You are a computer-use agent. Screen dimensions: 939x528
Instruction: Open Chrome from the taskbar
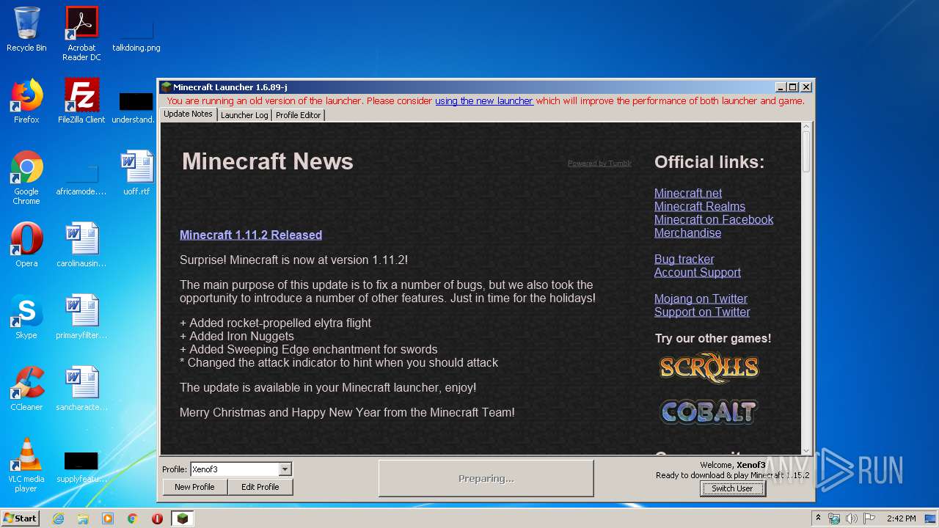(x=133, y=518)
